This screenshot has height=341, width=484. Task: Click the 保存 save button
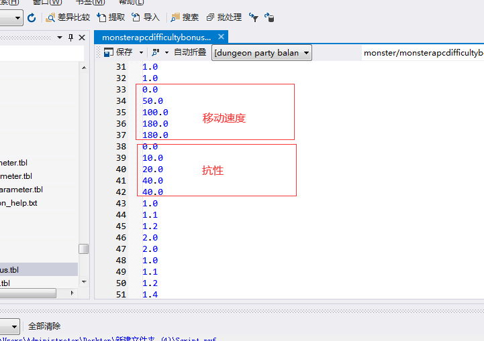point(119,52)
